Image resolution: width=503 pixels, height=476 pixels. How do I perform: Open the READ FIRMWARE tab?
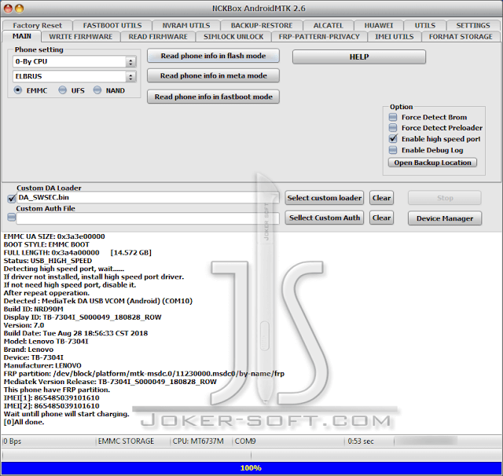[x=158, y=37]
